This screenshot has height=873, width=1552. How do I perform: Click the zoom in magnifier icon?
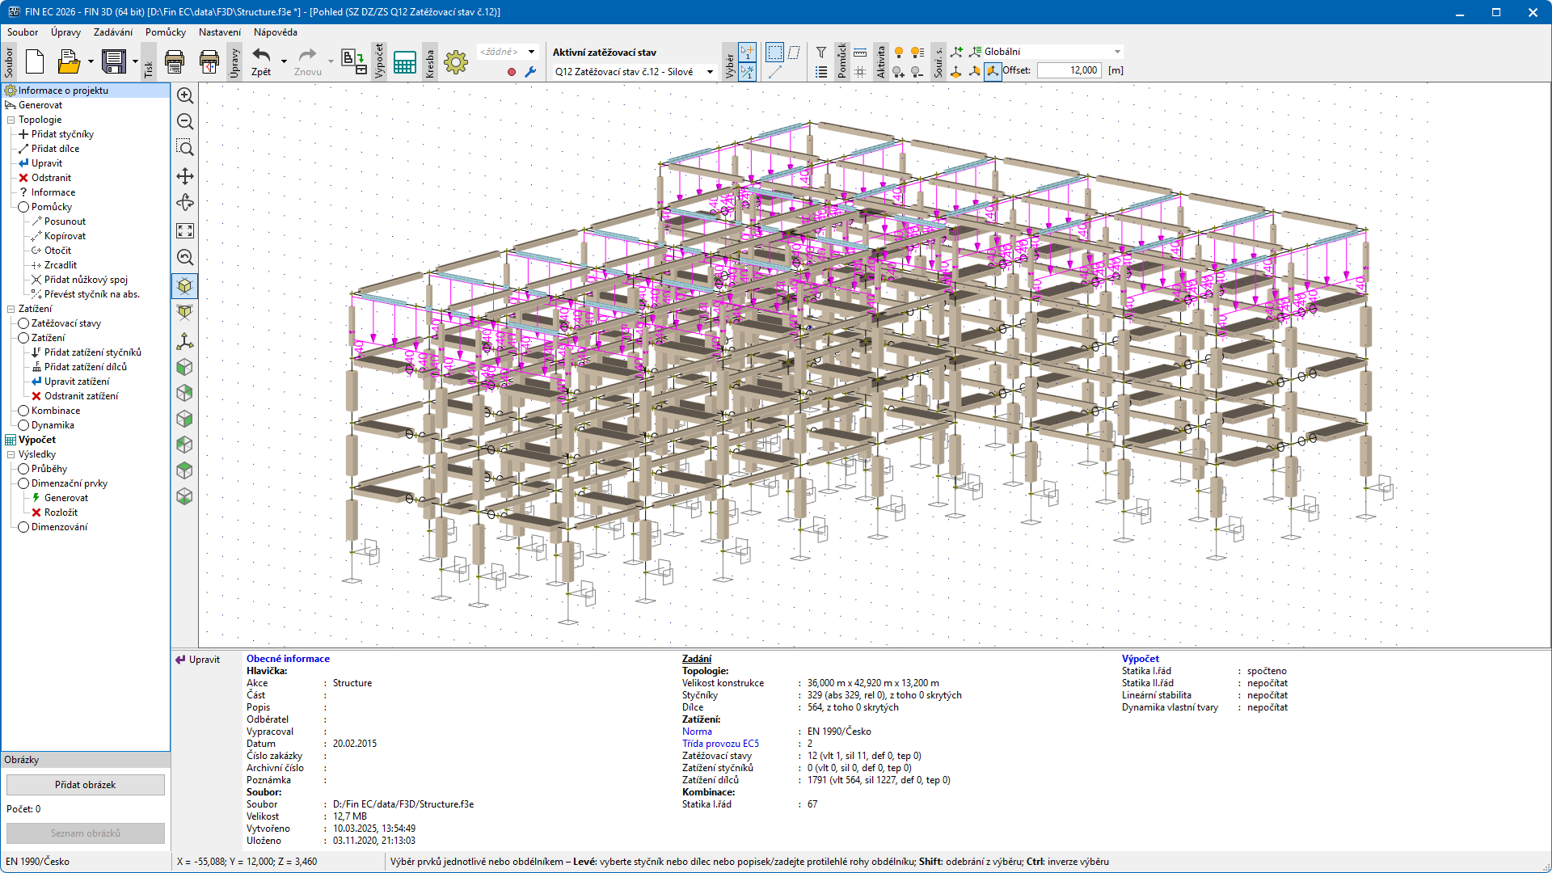[185, 95]
